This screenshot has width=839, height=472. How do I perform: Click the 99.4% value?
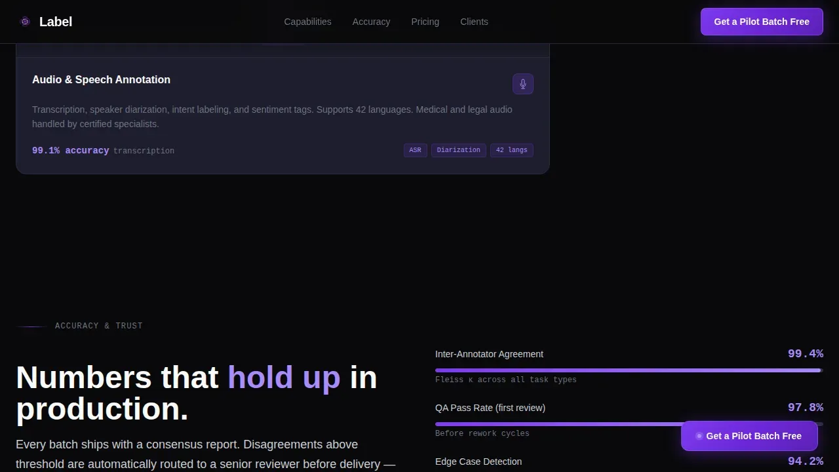coord(806,354)
